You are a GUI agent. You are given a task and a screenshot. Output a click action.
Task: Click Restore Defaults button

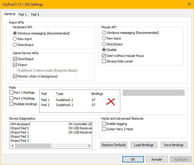pos(114,145)
